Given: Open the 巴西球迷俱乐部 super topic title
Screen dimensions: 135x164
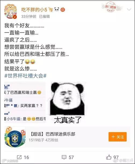Looking at the screenshot, I should (x=53, y=134).
